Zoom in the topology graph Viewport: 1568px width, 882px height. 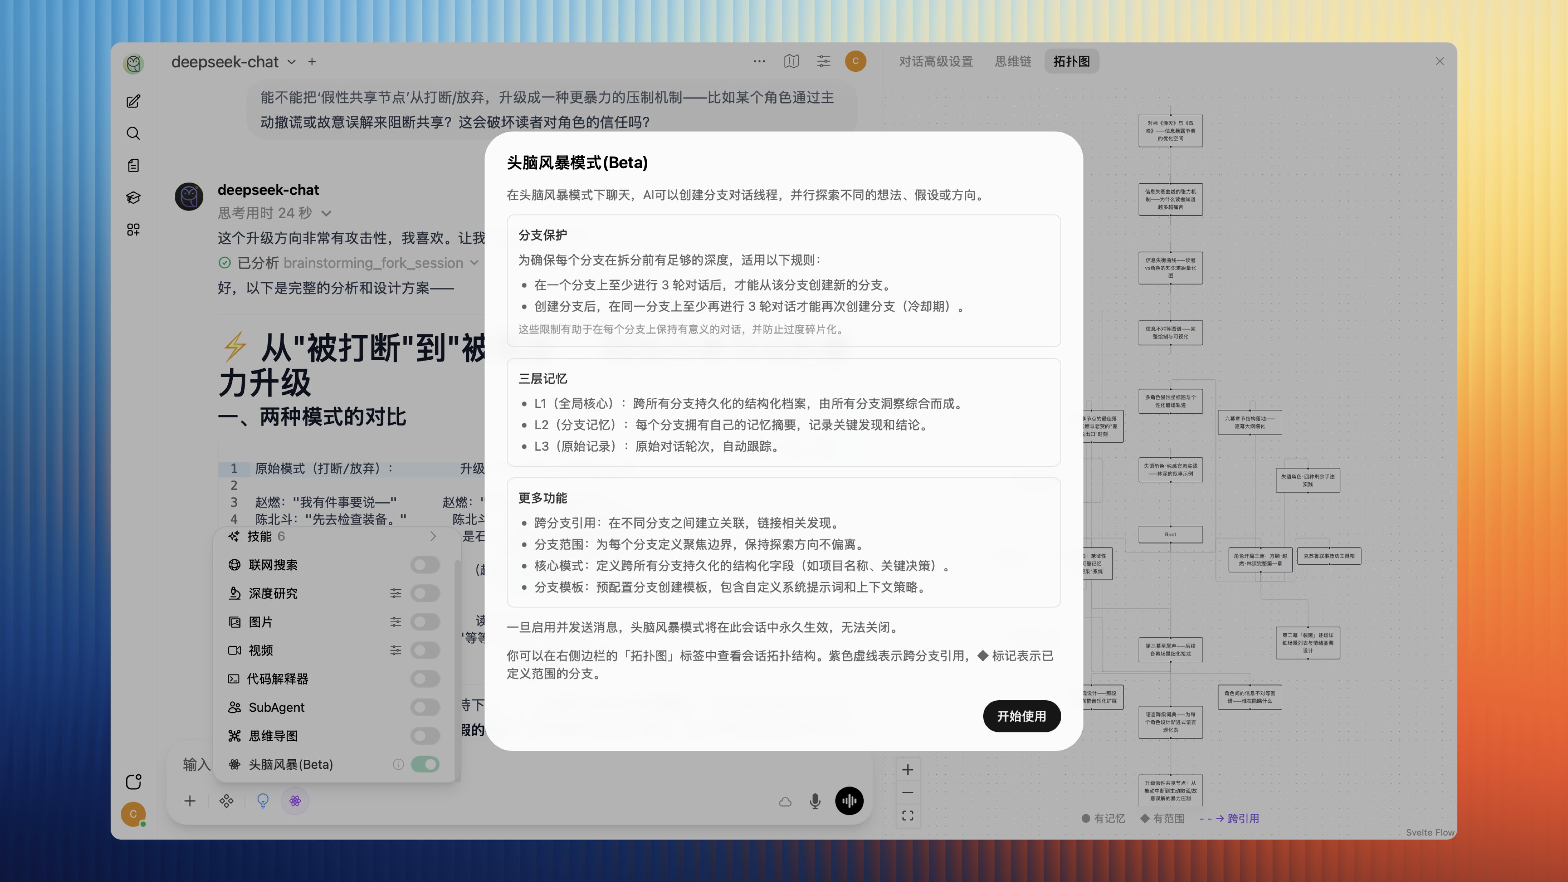click(x=908, y=769)
